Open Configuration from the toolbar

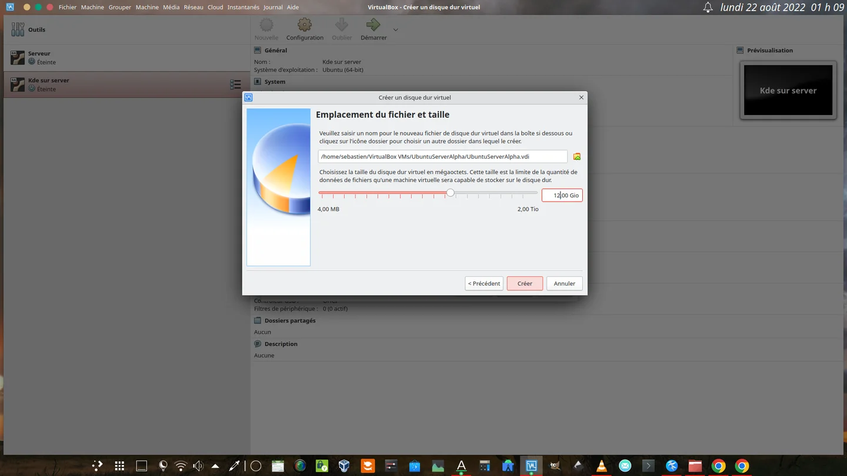[x=305, y=29]
